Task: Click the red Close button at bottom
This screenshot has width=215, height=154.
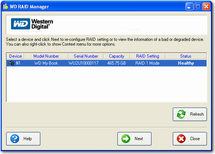Action: [190, 139]
